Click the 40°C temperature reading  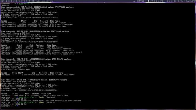pos(161,1)
